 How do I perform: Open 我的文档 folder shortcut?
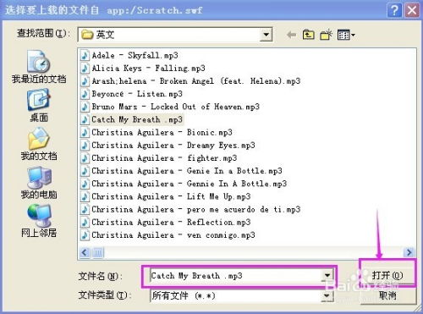[39, 144]
